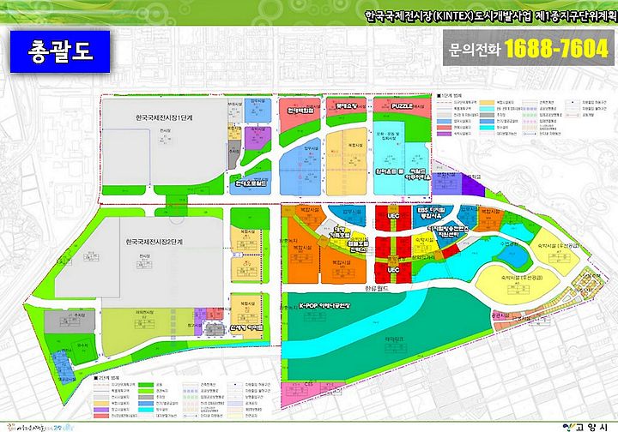Click the 한류월드 road label
The width and height of the screenshot is (618, 432).
click(377, 288)
